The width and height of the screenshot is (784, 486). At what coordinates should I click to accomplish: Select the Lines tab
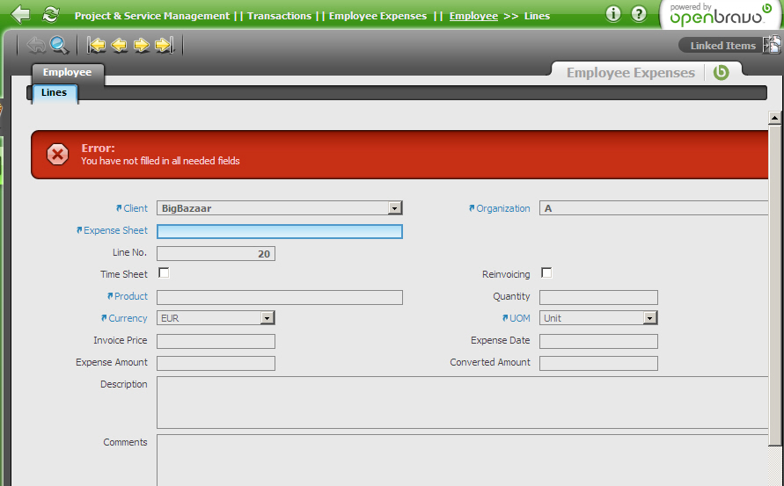click(x=54, y=92)
